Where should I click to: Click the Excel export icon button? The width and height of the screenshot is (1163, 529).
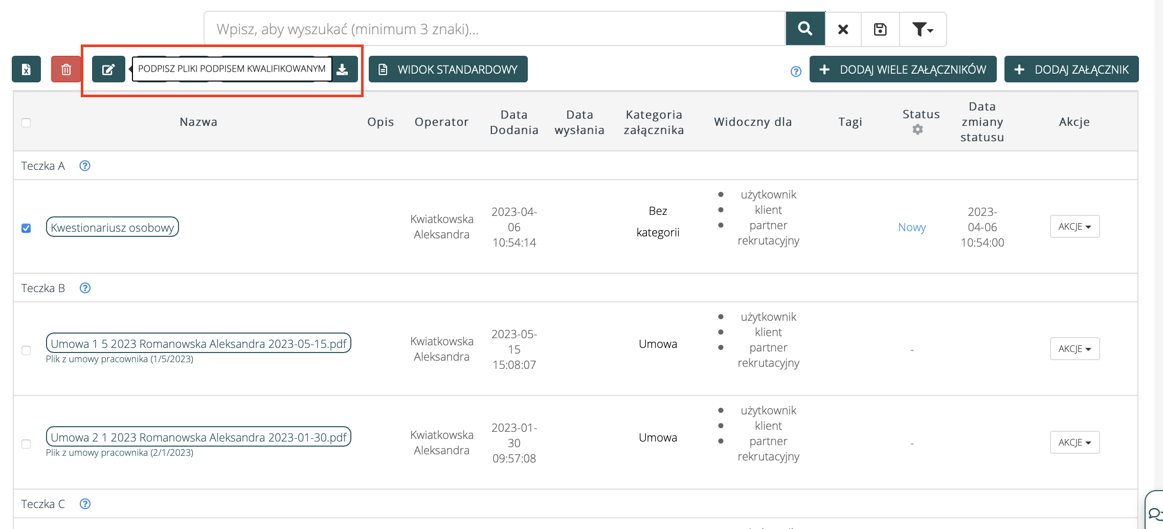26,69
